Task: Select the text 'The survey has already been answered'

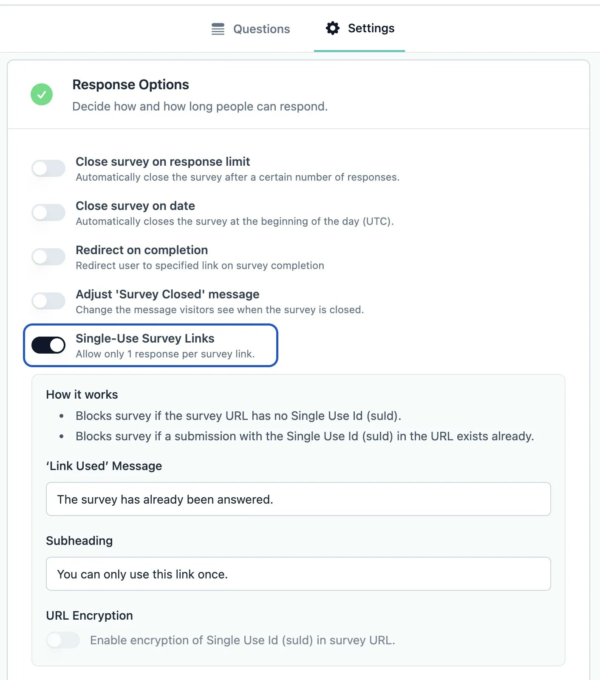Action: 166,499
